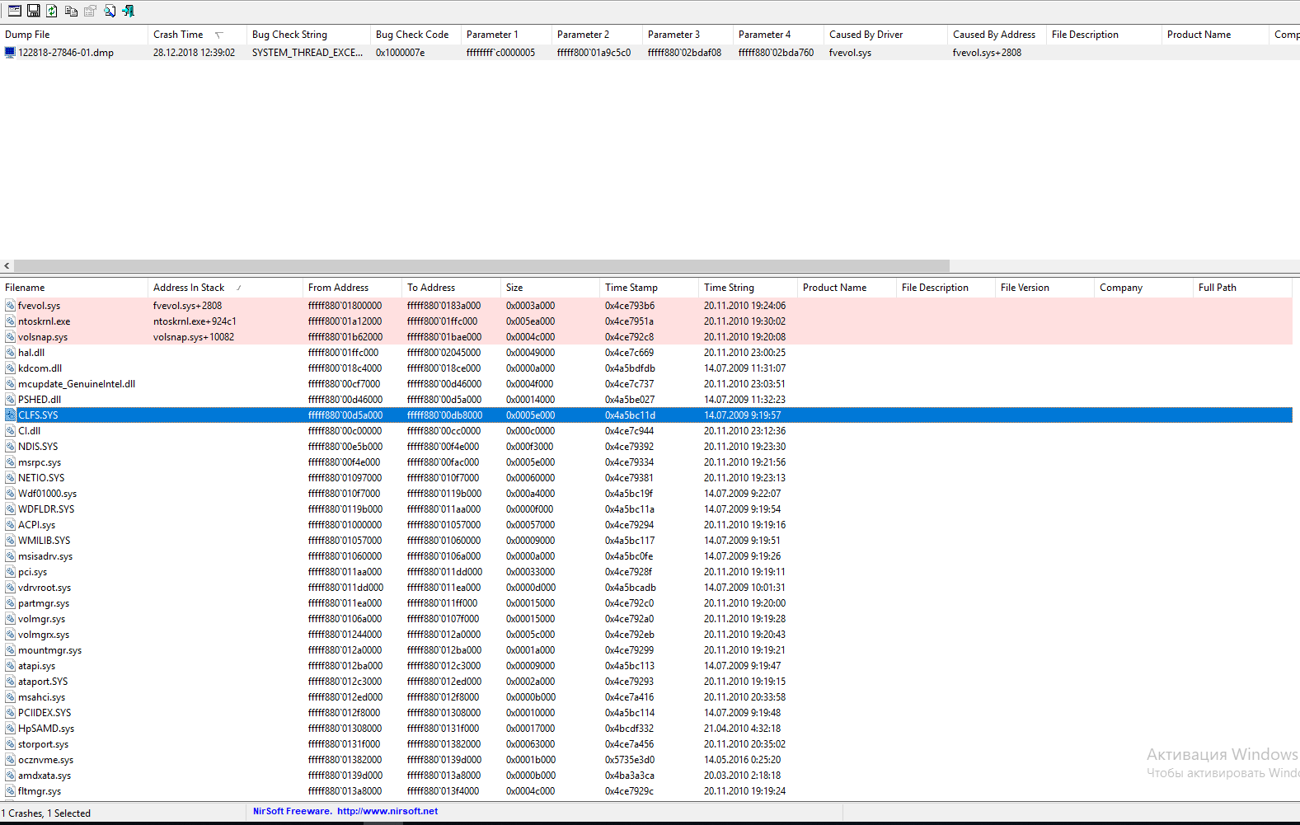Click the file icon next to CI.dll
This screenshot has height=825, width=1300.
(10, 431)
